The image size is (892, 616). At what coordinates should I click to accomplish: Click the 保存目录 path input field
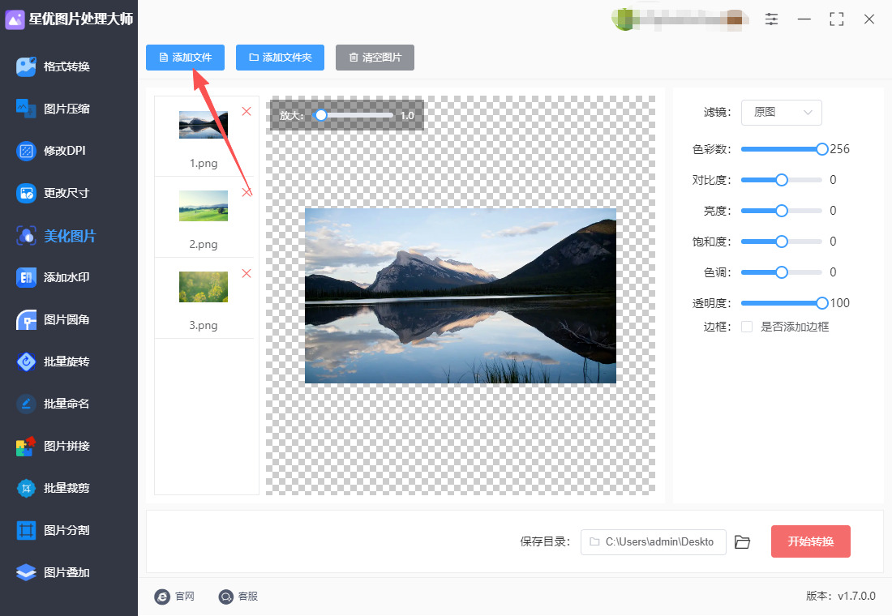[653, 542]
